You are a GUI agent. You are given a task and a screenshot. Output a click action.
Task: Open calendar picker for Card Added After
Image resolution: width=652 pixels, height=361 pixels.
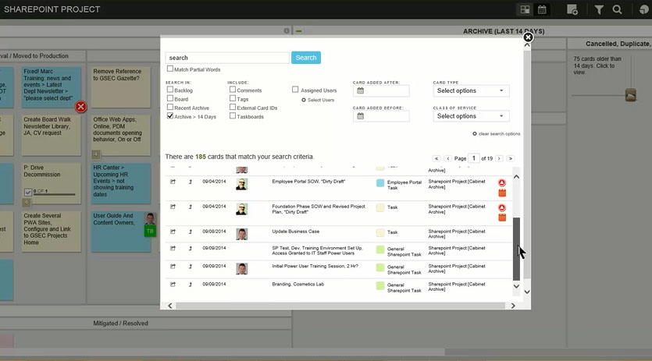point(361,90)
